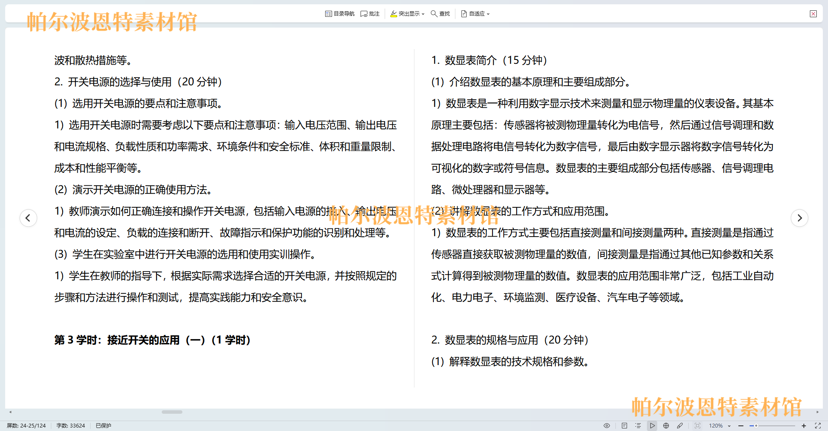
Task: Increase zoom with the plus button
Action: coord(804,425)
